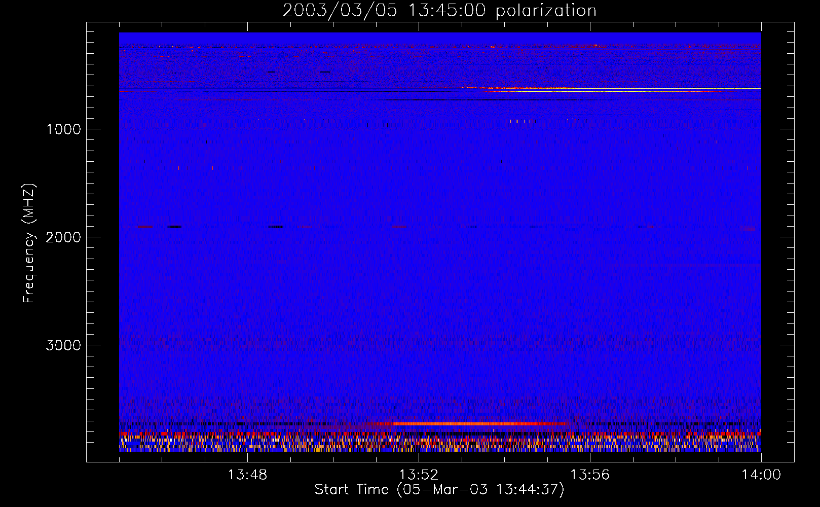The width and height of the screenshot is (820, 507).
Task: Click the 14:00 time axis label
Action: [x=761, y=475]
